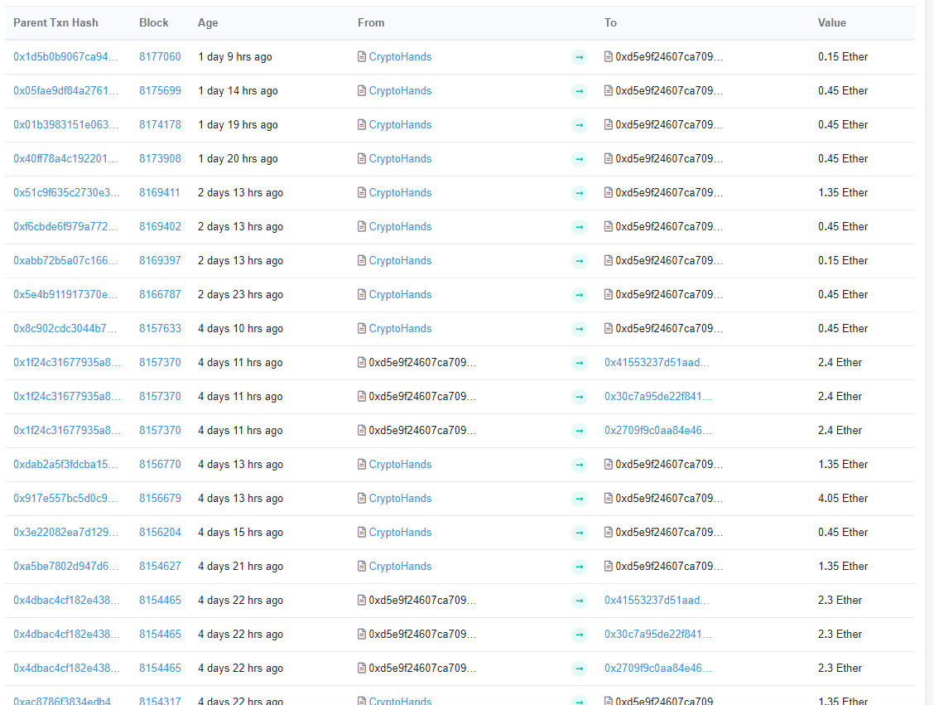The width and height of the screenshot is (934, 705).
Task: Open transaction hash 0xf6cbde6f979a772...
Action: click(65, 226)
